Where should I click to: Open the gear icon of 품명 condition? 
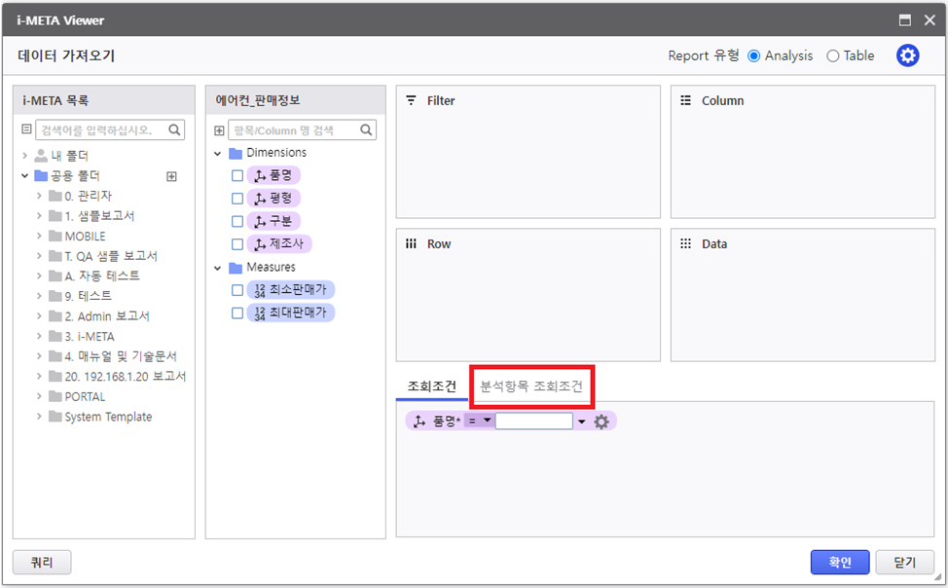click(x=602, y=422)
